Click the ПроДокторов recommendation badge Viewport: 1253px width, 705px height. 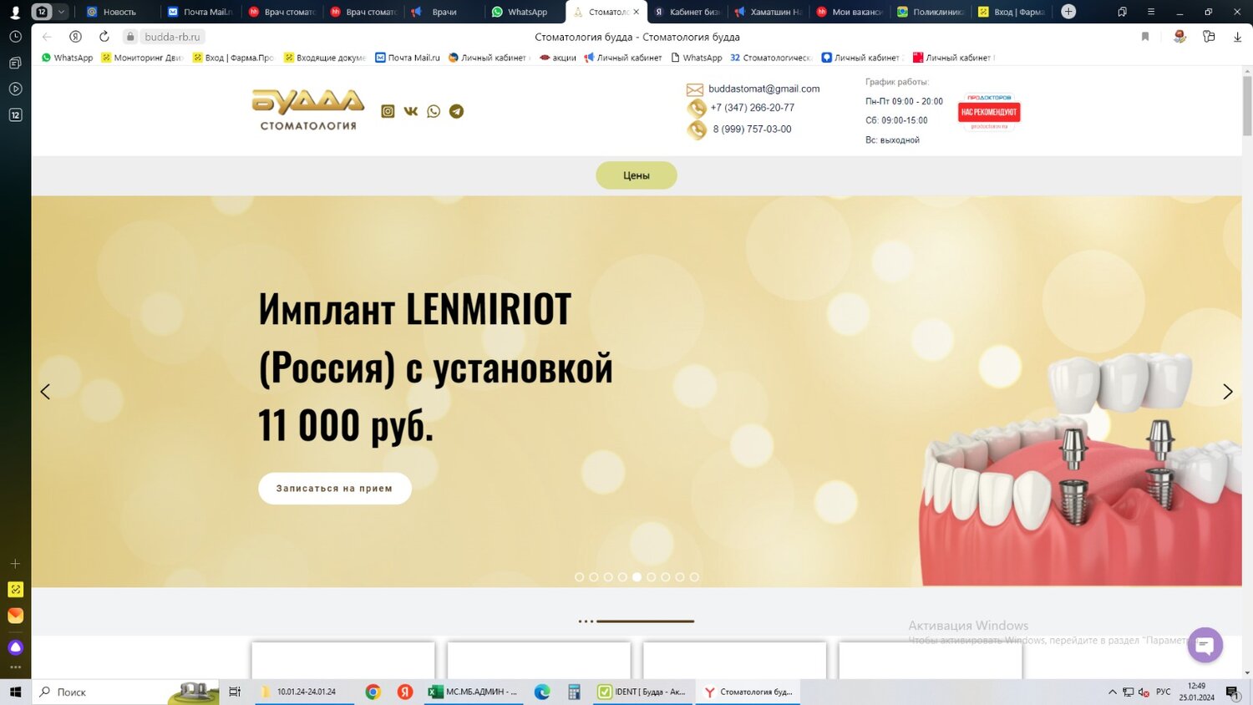point(989,111)
